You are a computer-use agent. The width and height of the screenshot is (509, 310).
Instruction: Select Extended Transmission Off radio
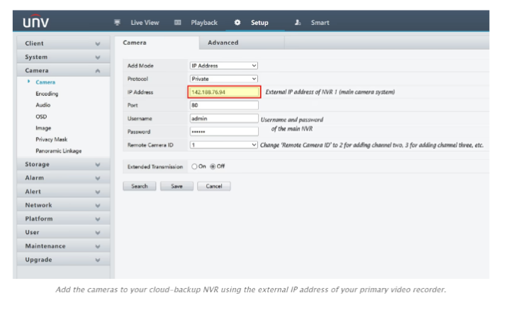pos(212,166)
